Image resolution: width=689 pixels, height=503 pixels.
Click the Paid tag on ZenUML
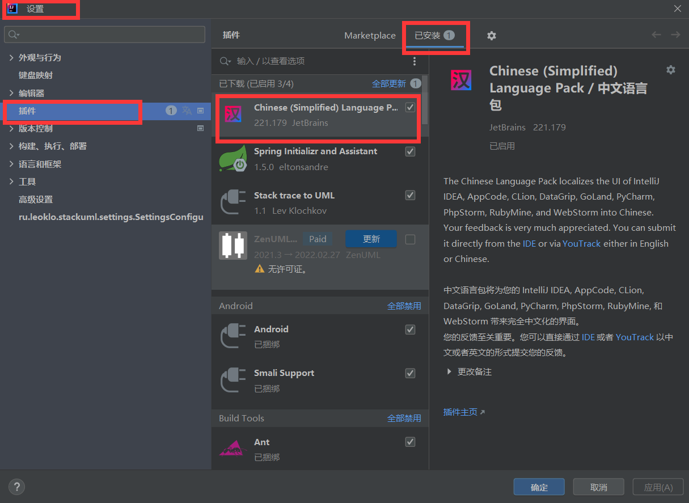[318, 239]
